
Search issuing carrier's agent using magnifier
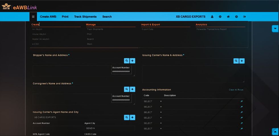point(126,118)
